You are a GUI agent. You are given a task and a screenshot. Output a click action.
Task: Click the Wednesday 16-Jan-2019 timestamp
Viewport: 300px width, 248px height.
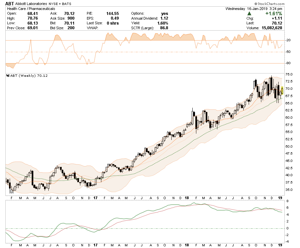click(x=254, y=9)
